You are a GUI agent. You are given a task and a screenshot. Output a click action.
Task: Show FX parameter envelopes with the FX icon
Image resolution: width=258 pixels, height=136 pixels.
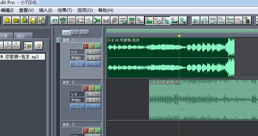pos(222,20)
